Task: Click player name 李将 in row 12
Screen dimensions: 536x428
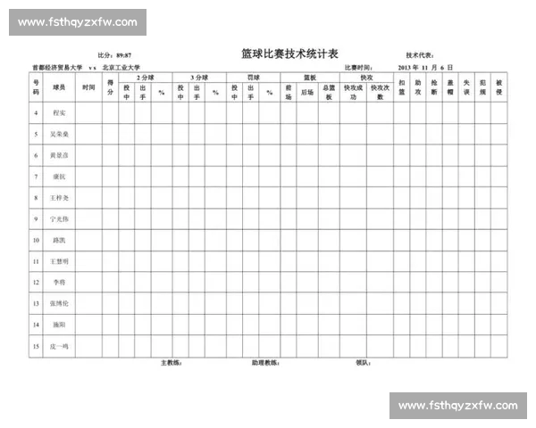Action: point(59,283)
